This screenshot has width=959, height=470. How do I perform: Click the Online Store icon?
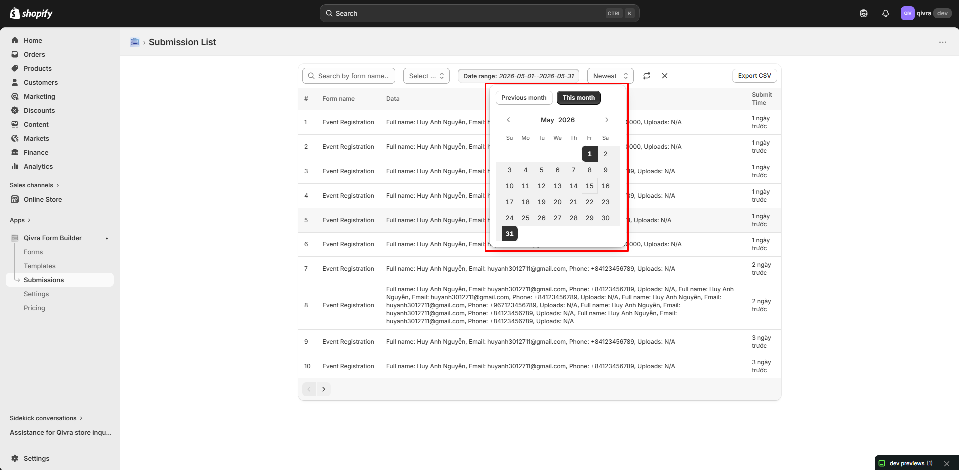pyautogui.click(x=15, y=199)
